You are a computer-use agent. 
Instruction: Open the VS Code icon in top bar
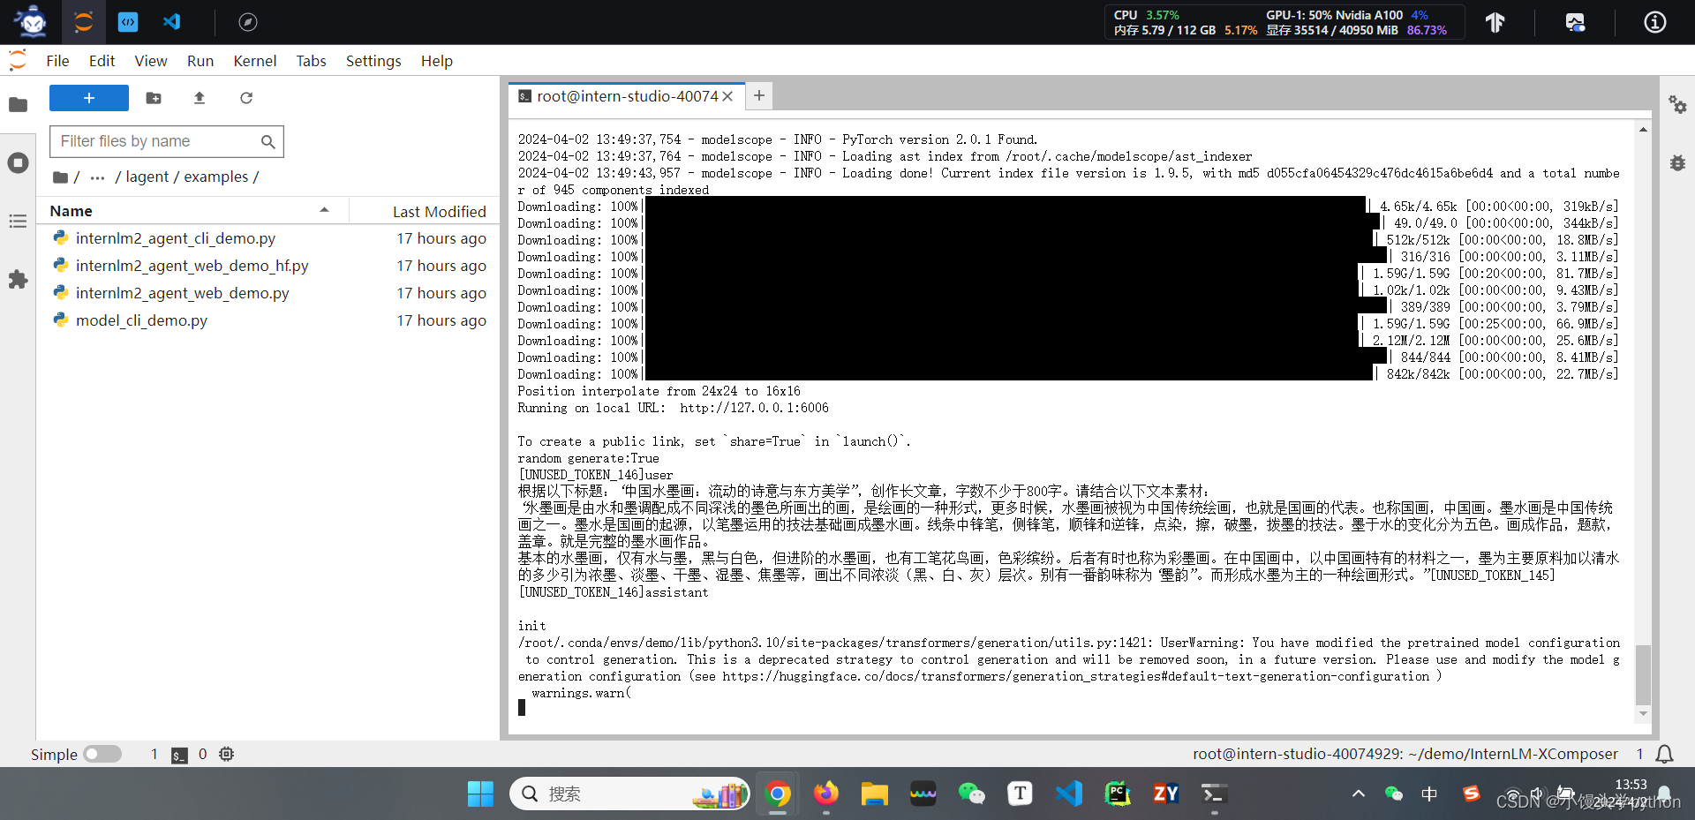coord(172,22)
